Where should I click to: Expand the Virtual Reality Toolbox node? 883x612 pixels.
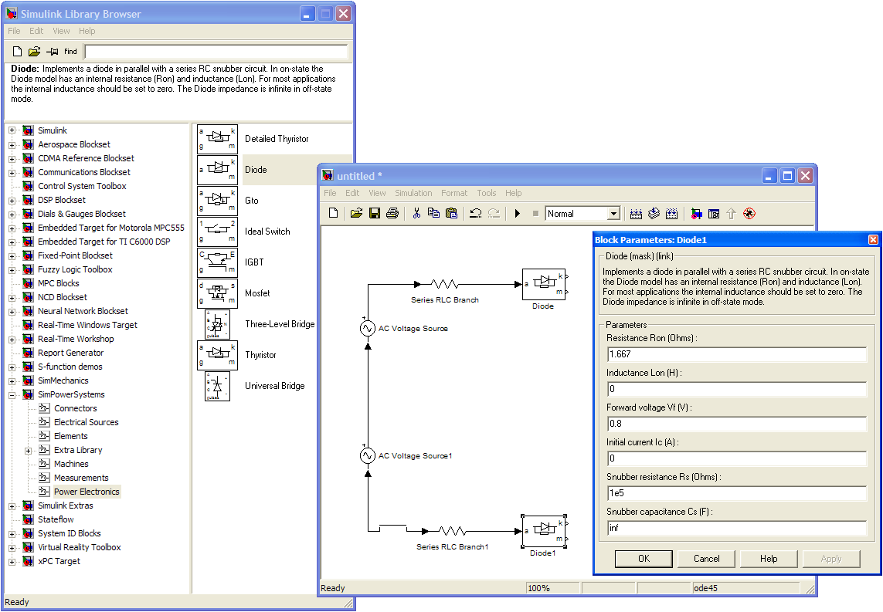click(12, 548)
